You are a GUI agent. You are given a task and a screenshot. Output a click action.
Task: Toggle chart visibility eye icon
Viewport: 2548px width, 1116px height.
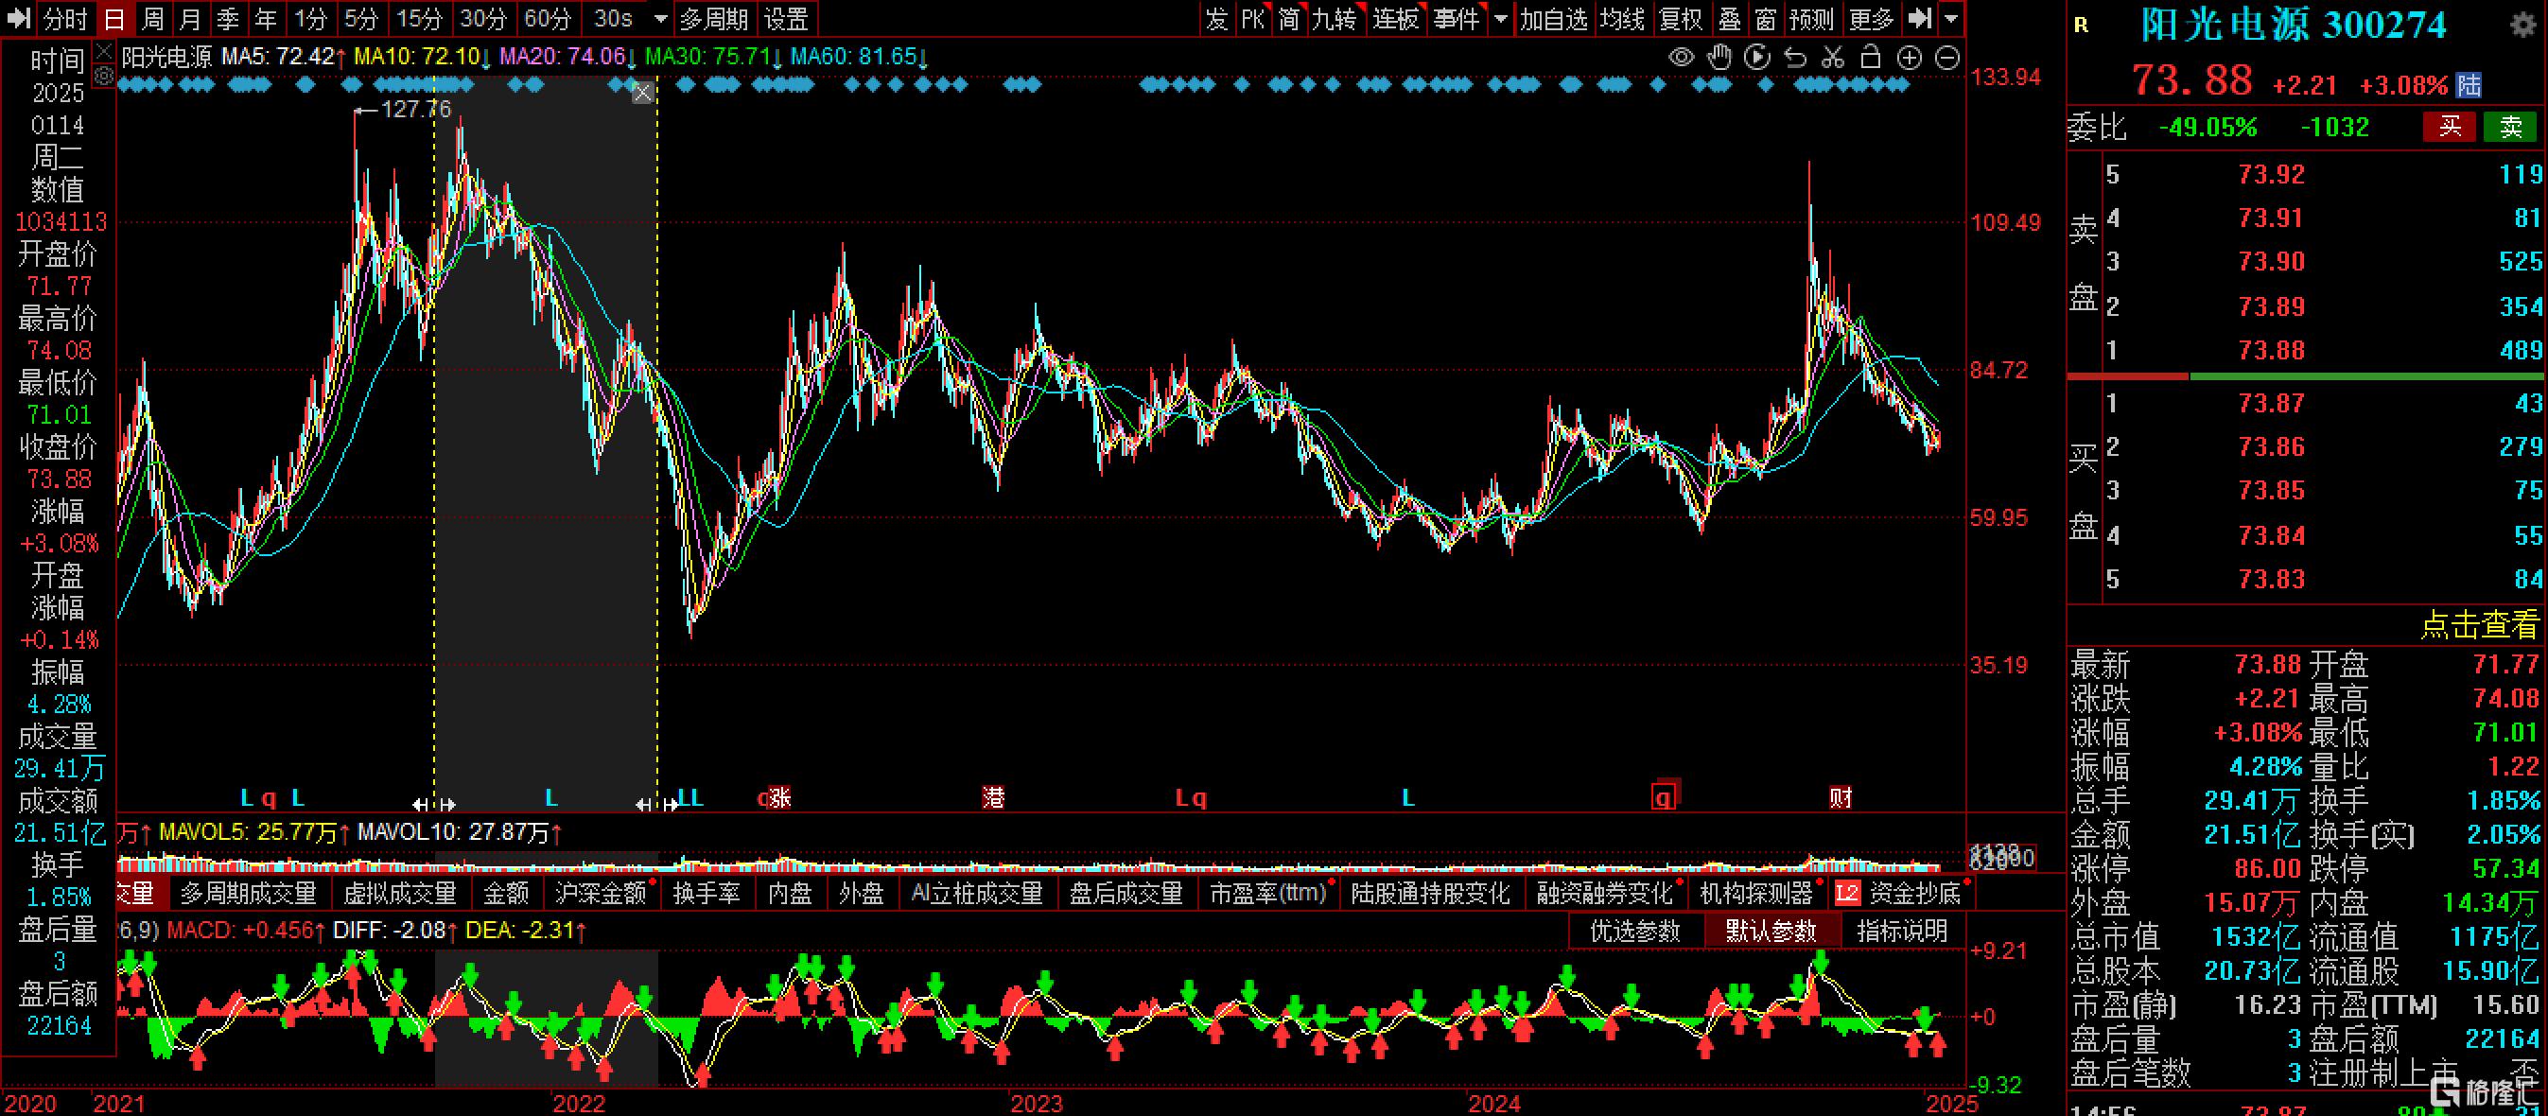[x=1682, y=58]
